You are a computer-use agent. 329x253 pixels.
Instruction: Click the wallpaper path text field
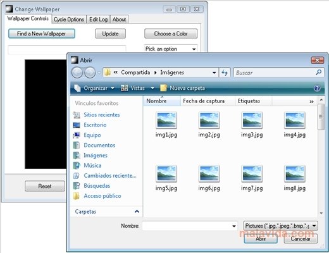[67, 50]
